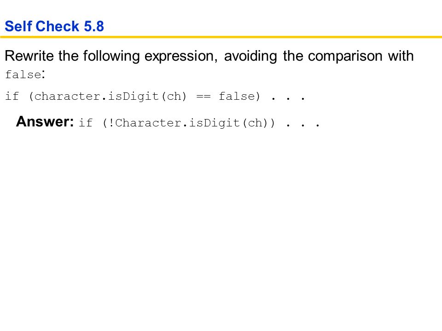Click the bold Answer: label
442x331 pixels.
(x=45, y=121)
